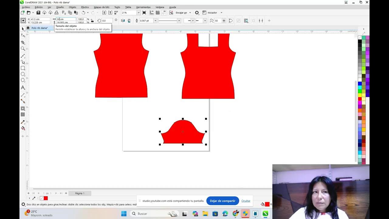The height and width of the screenshot is (219, 389).
Task: Open the Efectos menu
Action: tap(85, 7)
